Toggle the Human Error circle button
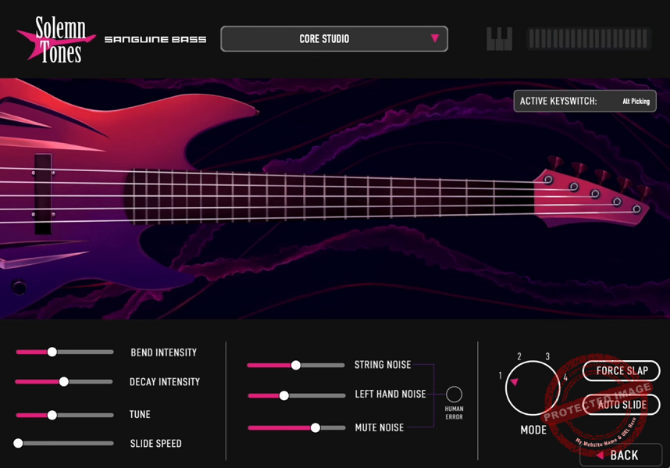 [x=454, y=394]
